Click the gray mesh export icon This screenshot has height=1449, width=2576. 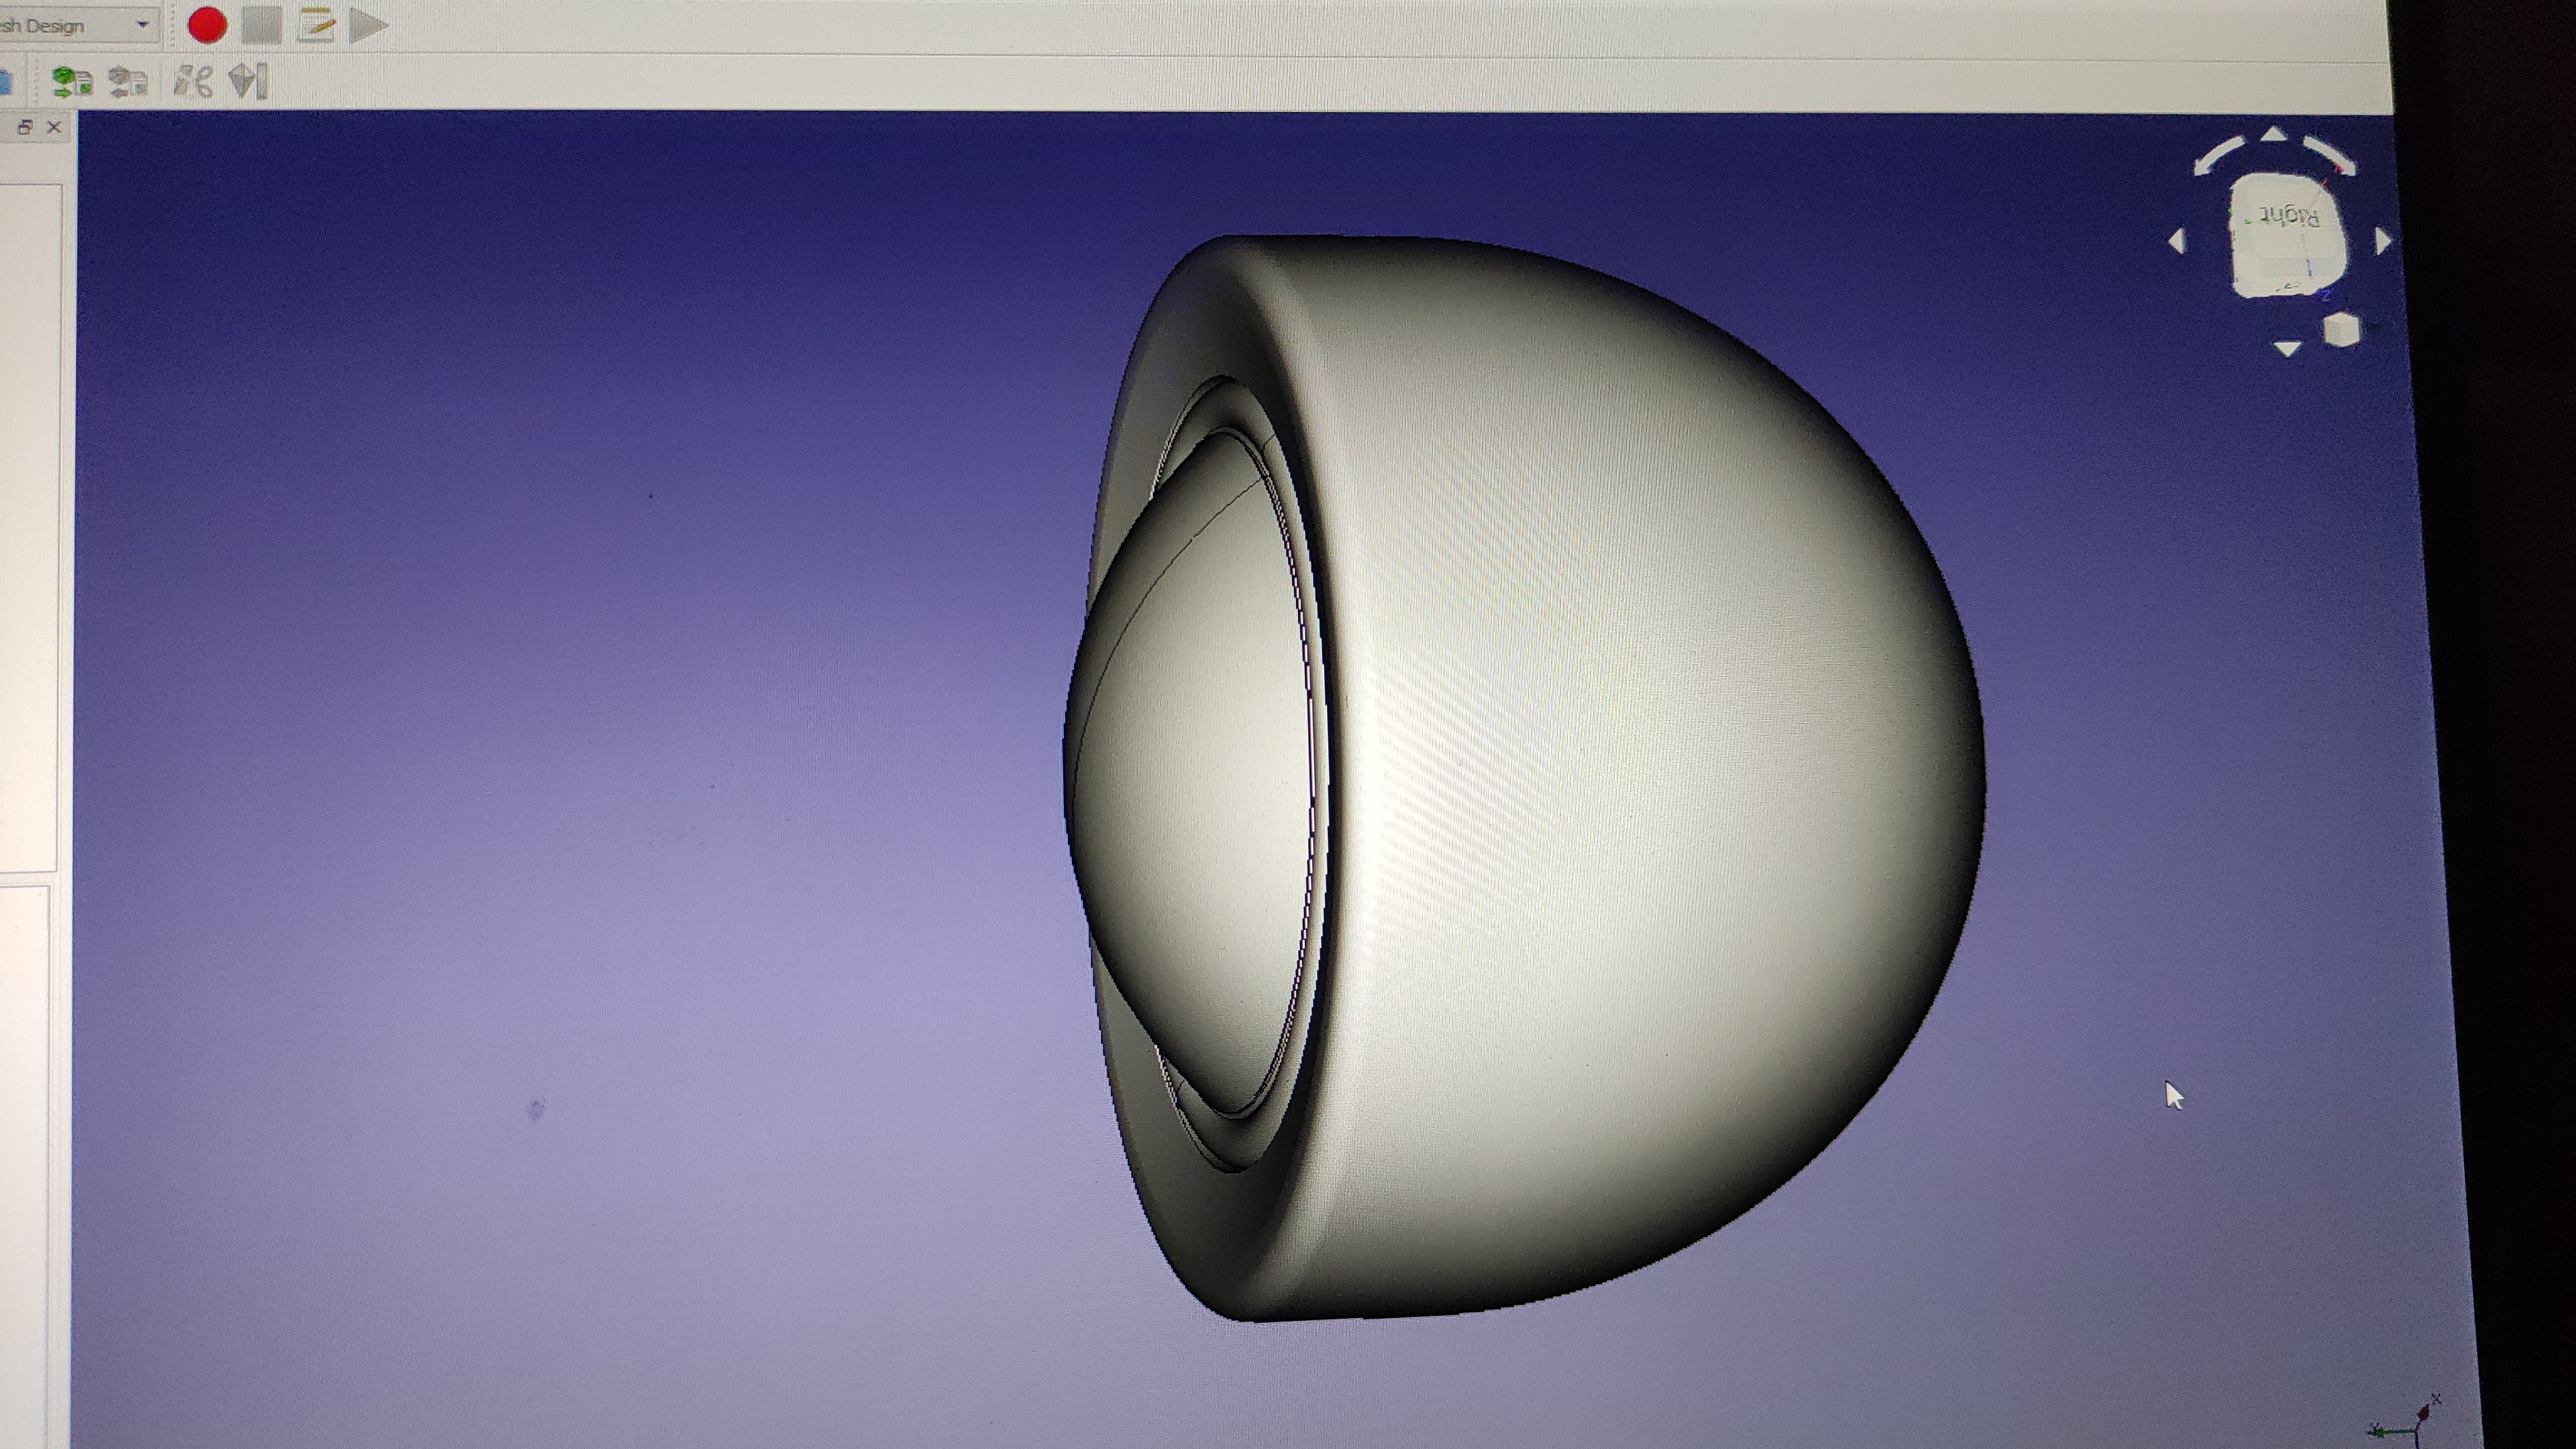pyautogui.click(x=127, y=81)
